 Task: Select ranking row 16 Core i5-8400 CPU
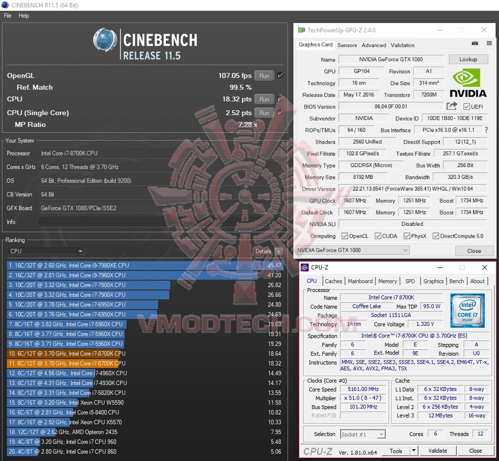coord(145,412)
